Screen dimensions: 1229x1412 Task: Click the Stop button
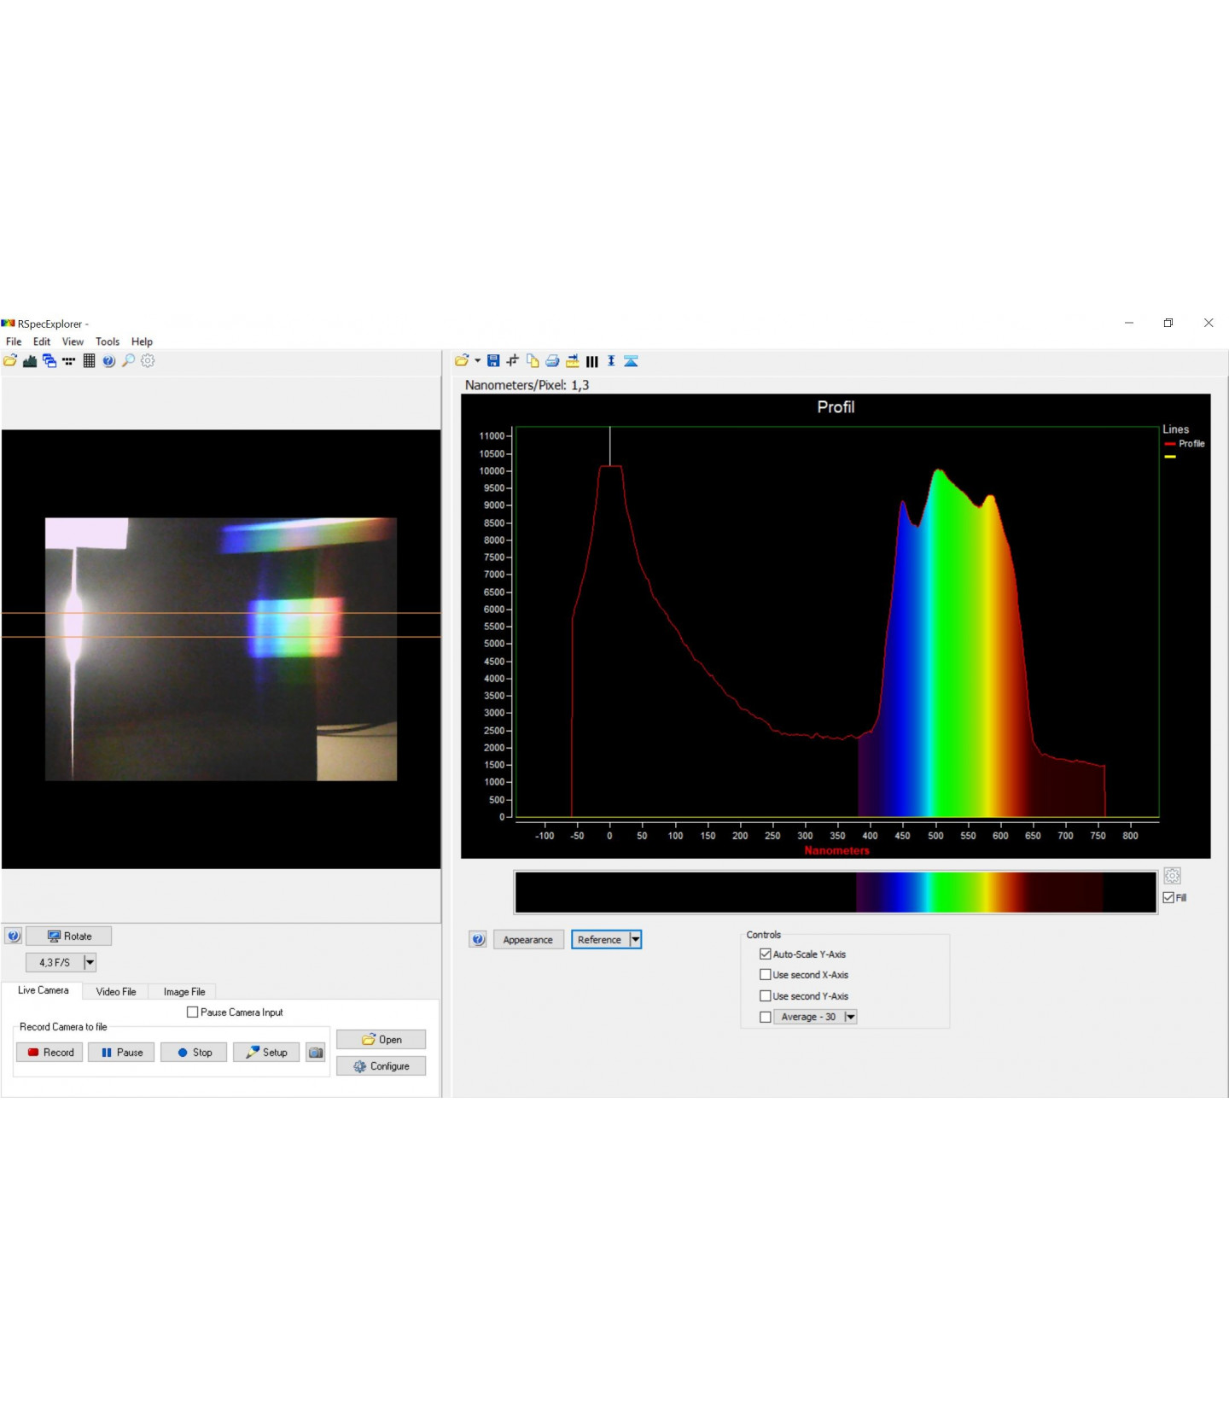pos(194,1053)
